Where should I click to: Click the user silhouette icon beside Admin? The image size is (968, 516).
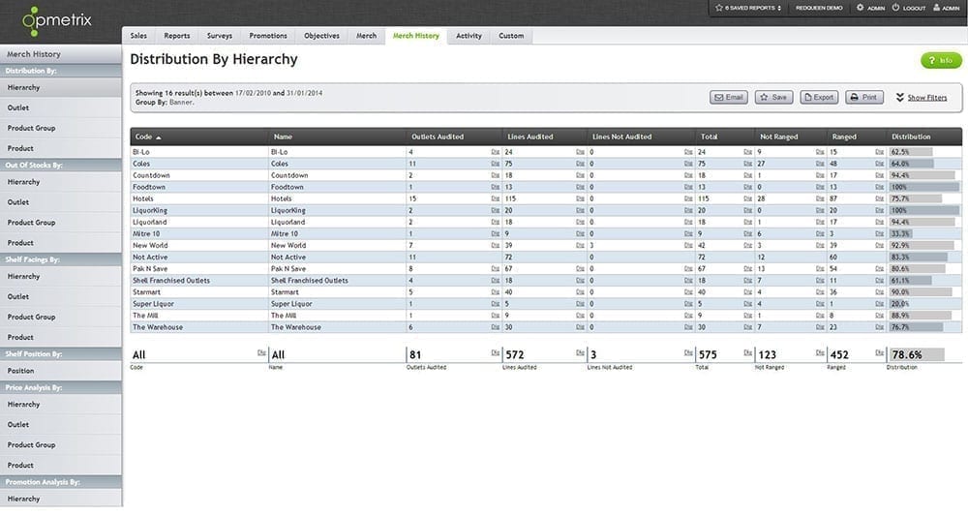(936, 8)
